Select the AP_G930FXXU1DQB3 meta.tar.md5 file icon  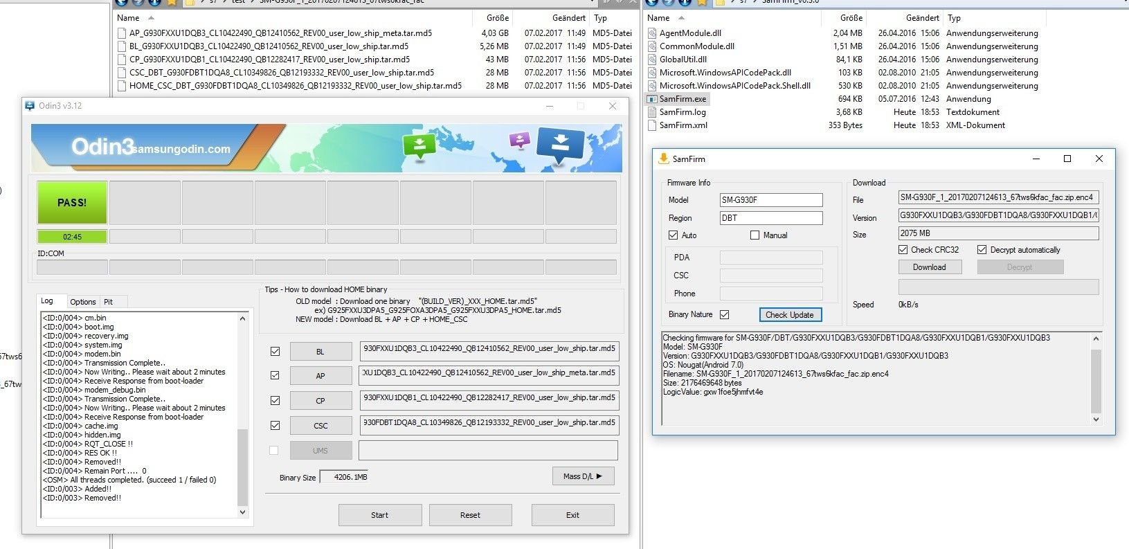click(x=122, y=33)
